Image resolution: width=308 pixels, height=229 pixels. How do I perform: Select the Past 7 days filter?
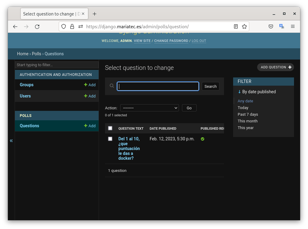(248, 114)
